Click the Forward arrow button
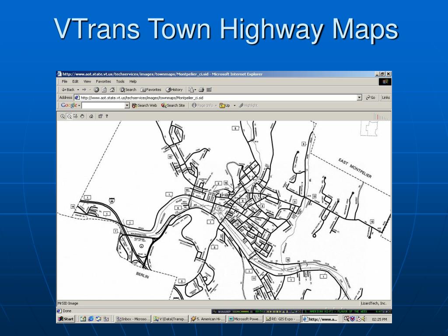Viewport: 448px width, 336px height. pyautogui.click(x=84, y=90)
